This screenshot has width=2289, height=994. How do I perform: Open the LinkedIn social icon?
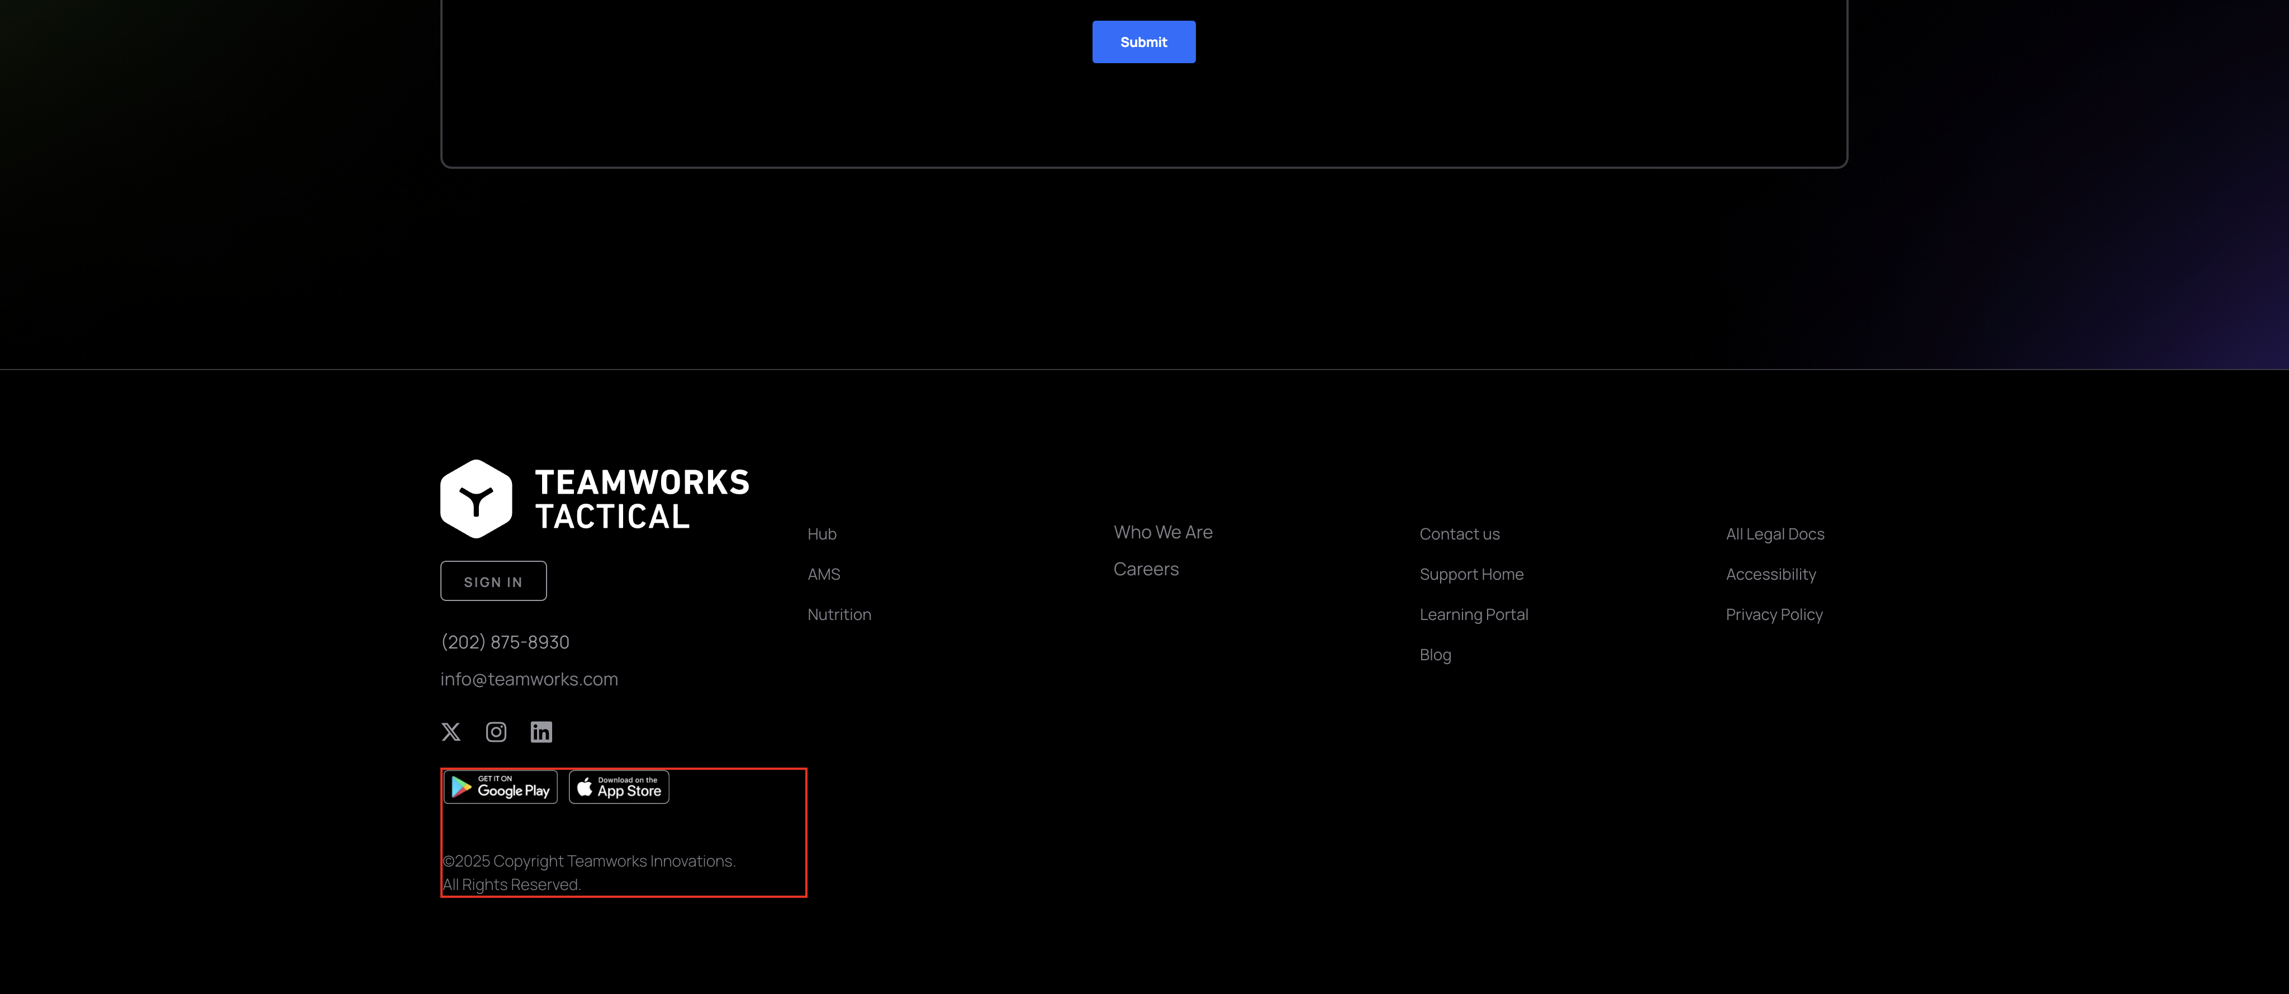coord(541,732)
